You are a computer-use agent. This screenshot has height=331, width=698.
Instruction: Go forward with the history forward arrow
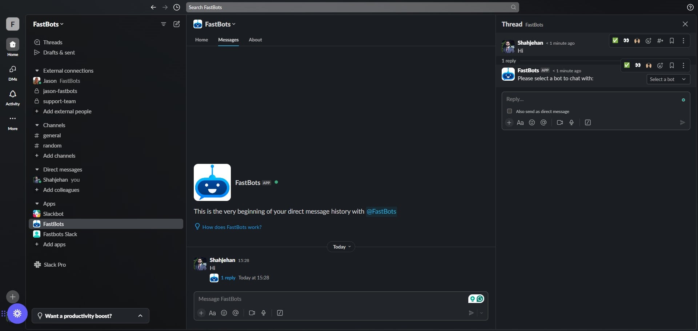pyautogui.click(x=165, y=7)
